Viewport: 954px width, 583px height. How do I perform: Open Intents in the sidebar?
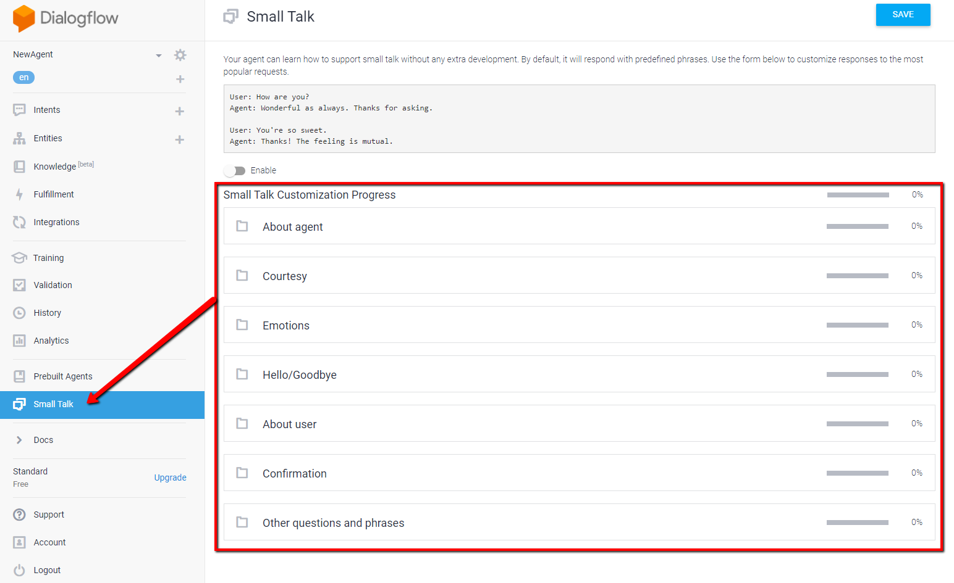47,110
